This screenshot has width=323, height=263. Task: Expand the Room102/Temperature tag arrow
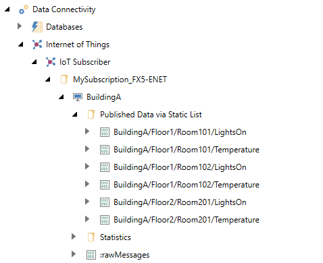87,184
